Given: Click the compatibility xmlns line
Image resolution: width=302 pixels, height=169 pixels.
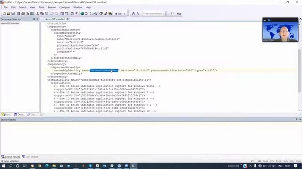Looking at the screenshot, I should [x=99, y=80].
